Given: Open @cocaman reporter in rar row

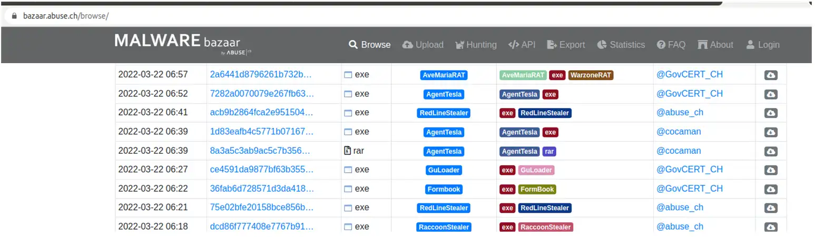Looking at the screenshot, I should (x=679, y=151).
